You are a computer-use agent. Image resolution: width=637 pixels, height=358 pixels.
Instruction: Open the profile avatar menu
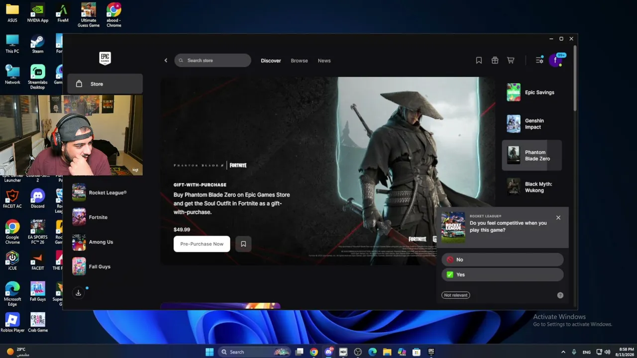[555, 61]
